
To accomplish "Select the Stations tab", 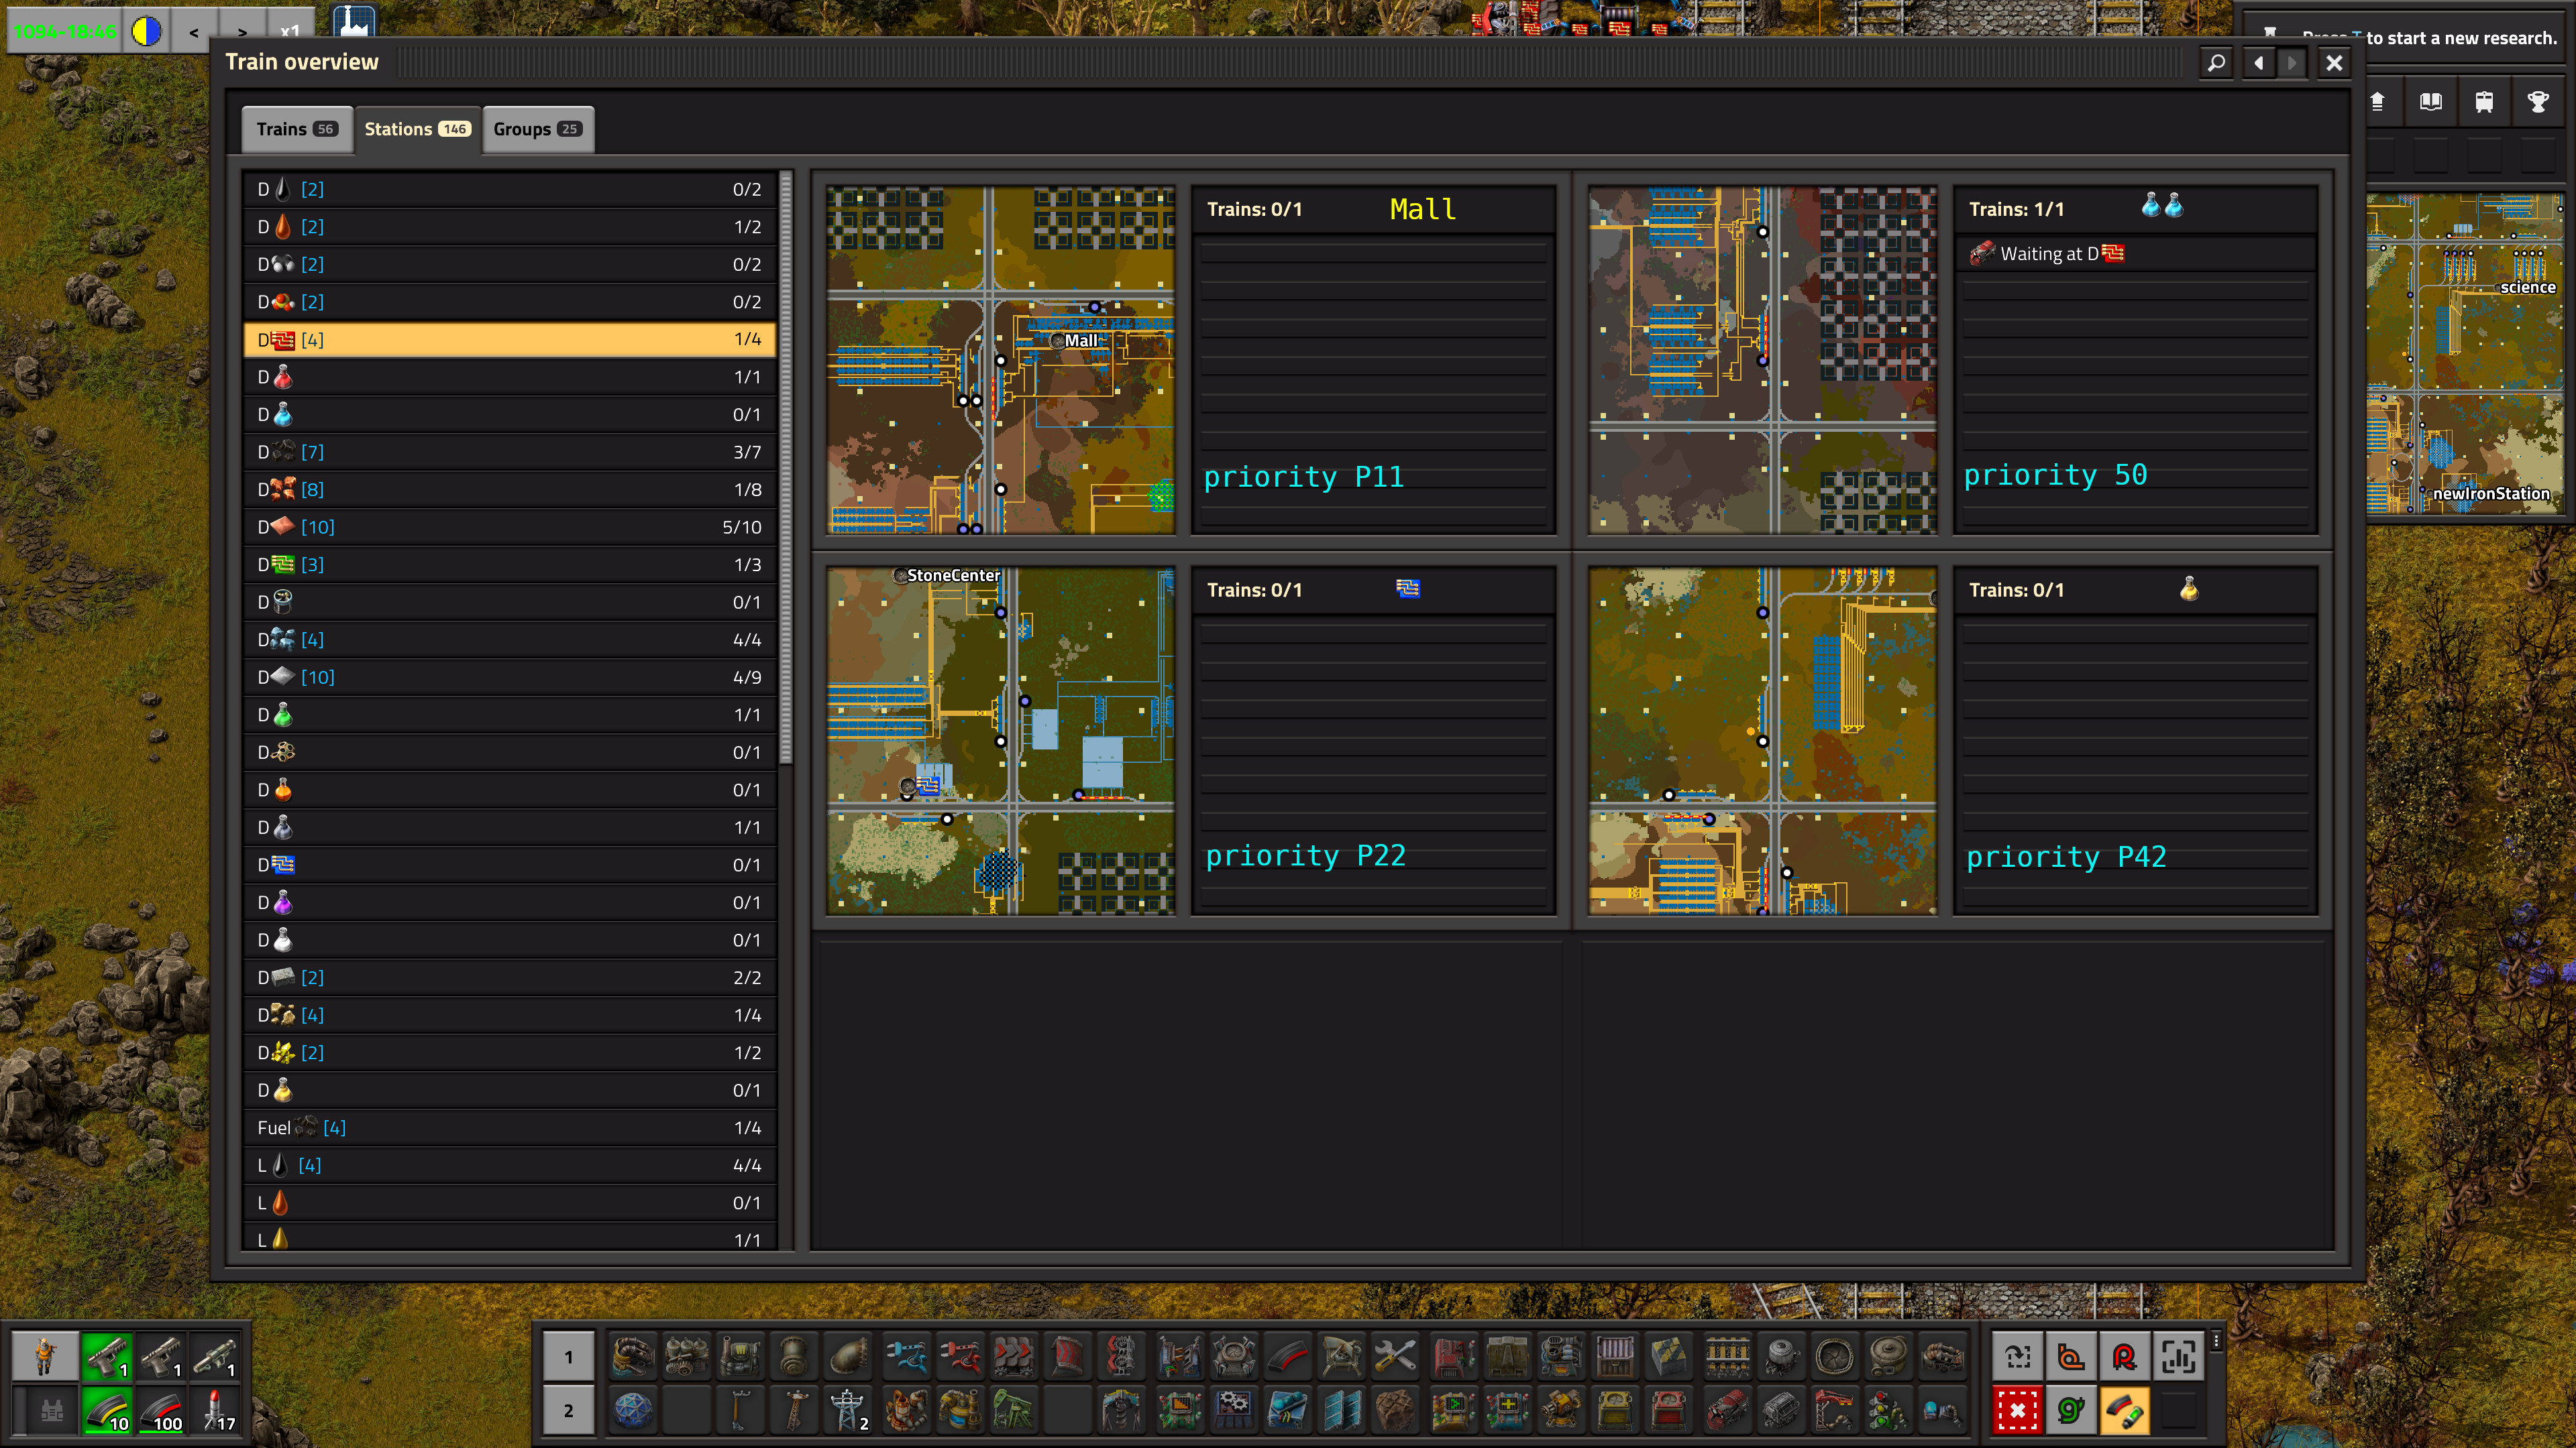I will [417, 129].
